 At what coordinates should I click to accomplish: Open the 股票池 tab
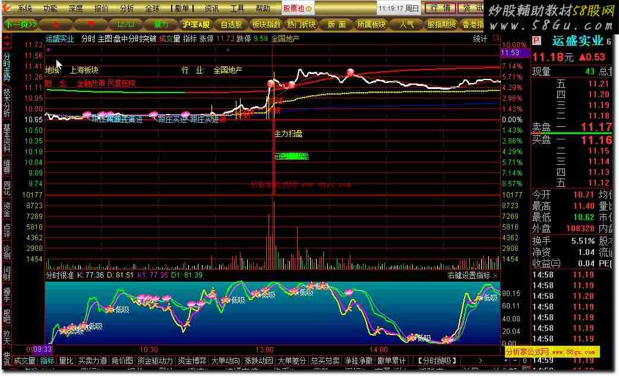(x=297, y=8)
